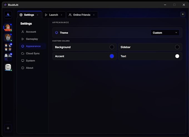Screen dimensions: 189x137
Task: Close the BloxMulti window
Action: pyautogui.click(x=184, y=5)
